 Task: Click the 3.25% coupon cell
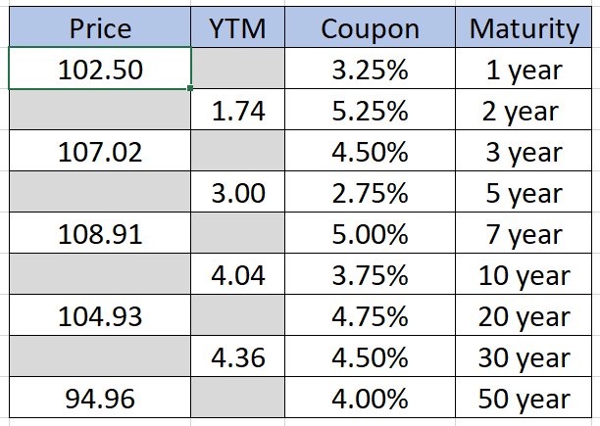tap(371, 71)
